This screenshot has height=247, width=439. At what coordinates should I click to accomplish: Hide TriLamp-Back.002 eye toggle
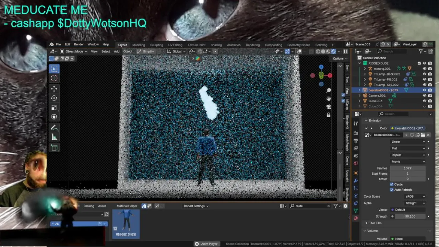click(425, 74)
